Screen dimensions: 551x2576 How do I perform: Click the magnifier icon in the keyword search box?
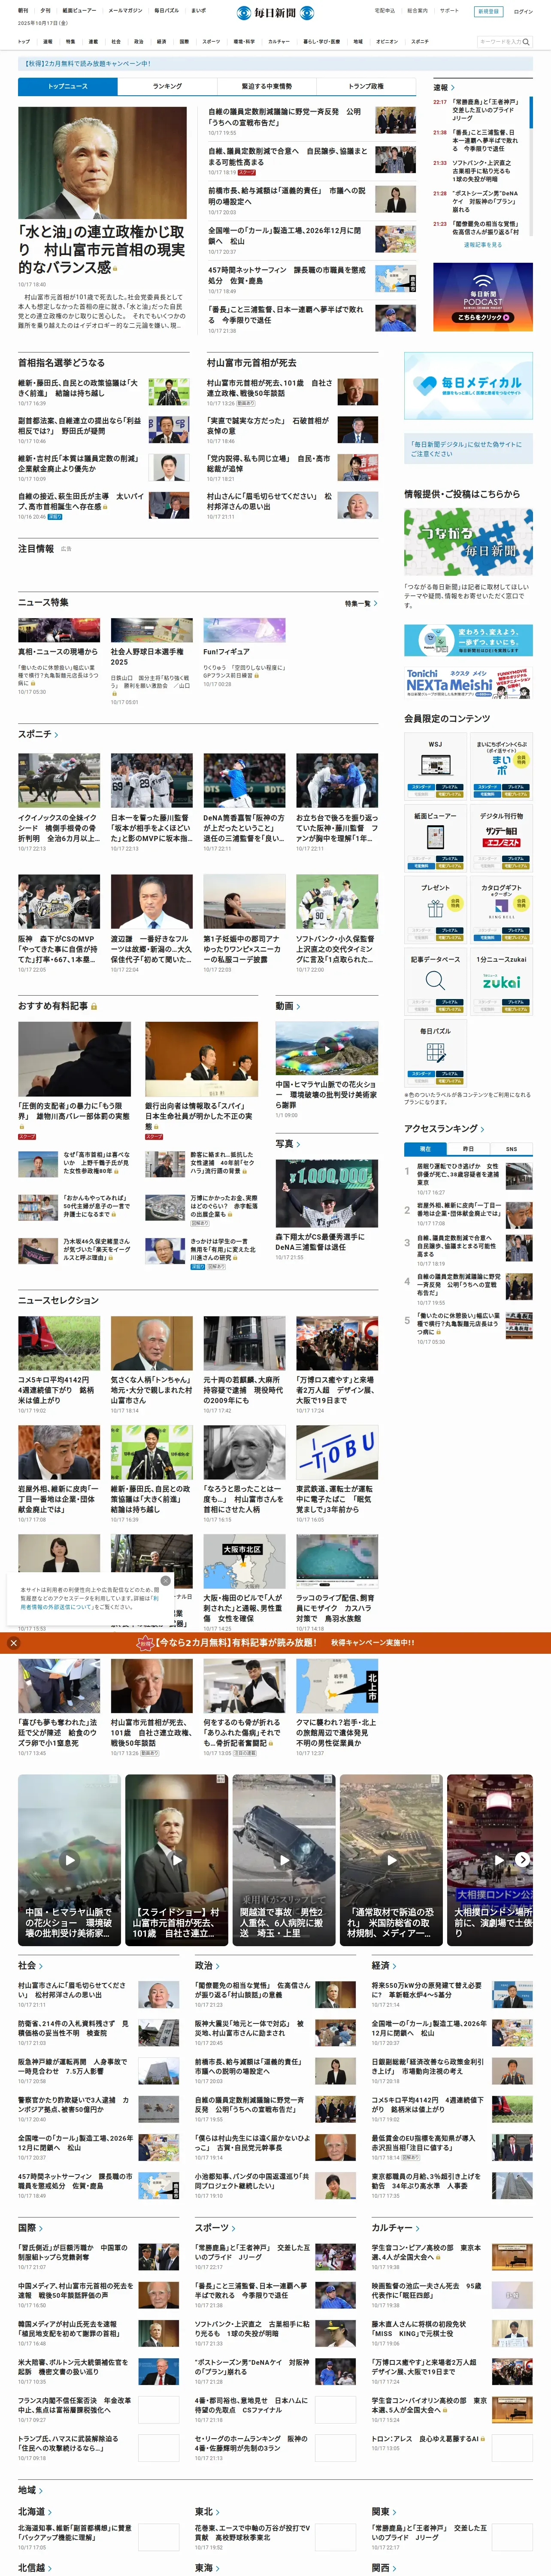click(526, 42)
